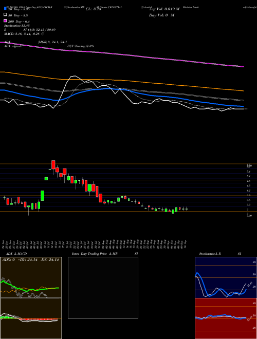
Task: Click the 'ADX: 0 +DY: 24.14 -DY: 24.14' readout
Action: pyautogui.click(x=30, y=260)
